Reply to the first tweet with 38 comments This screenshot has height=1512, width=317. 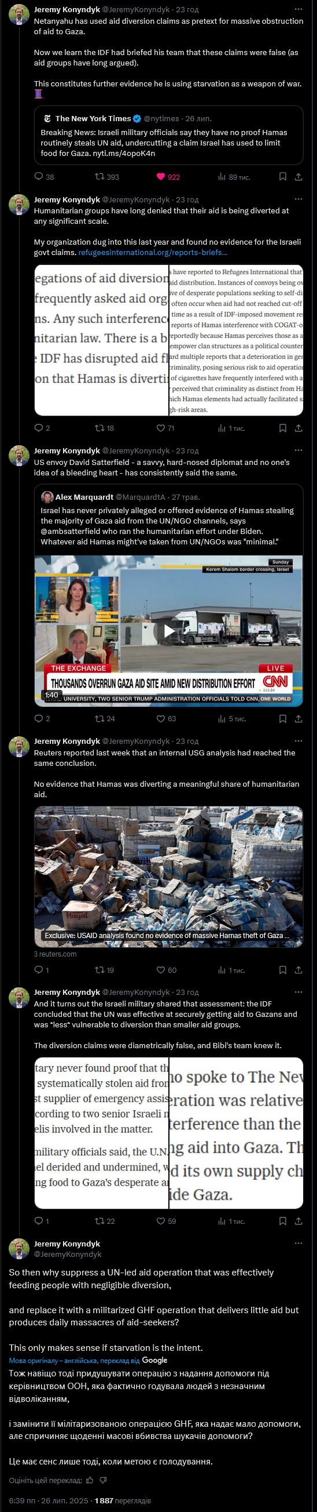coord(39,177)
